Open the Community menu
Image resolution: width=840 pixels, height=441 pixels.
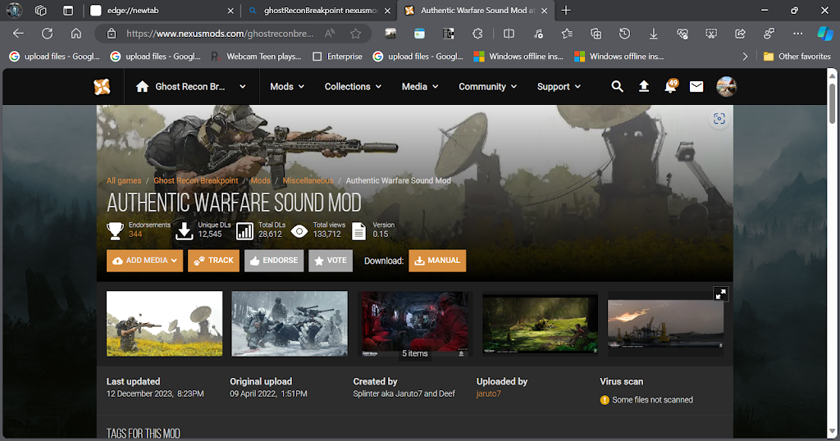point(487,87)
